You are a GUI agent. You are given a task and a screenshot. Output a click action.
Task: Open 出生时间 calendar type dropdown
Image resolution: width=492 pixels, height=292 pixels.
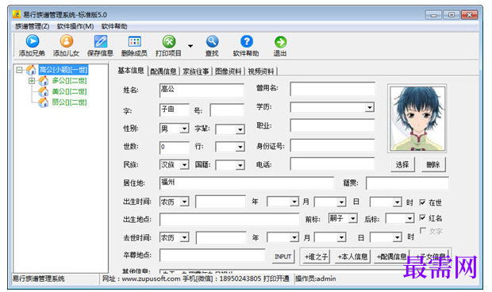[x=184, y=202]
